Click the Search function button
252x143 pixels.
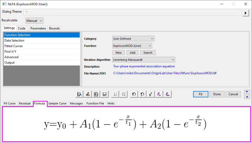148,53
